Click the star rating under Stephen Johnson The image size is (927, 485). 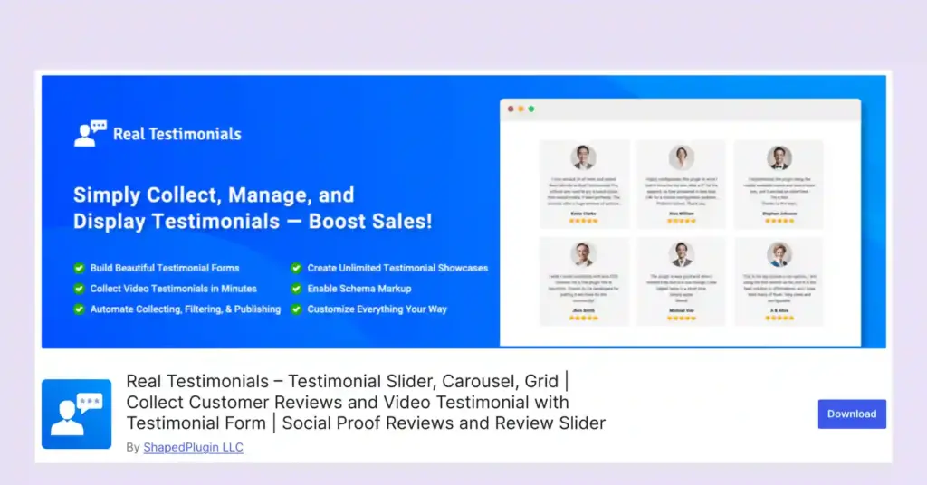click(779, 221)
